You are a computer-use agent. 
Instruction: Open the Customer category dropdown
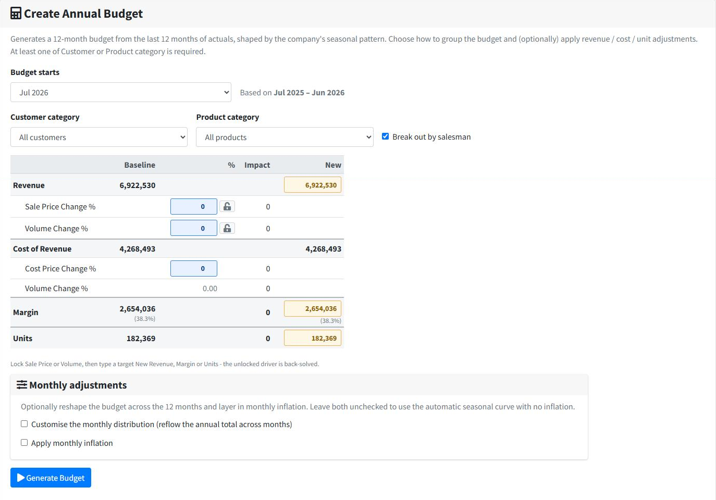pyautogui.click(x=99, y=137)
